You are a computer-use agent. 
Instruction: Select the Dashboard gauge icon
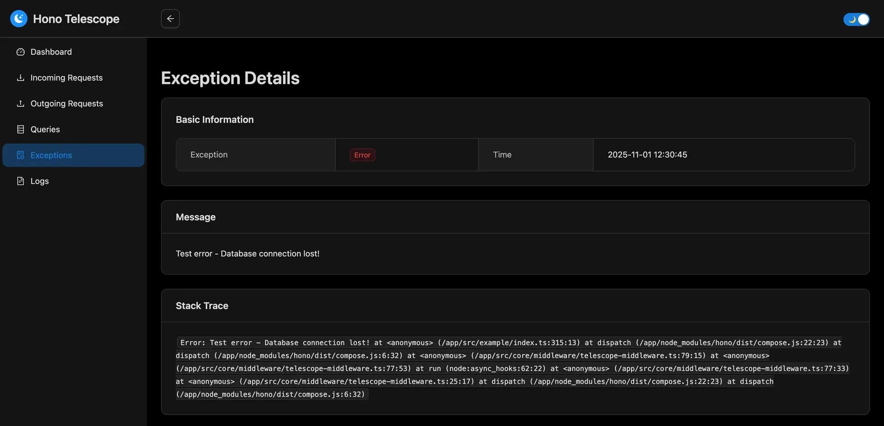point(20,52)
